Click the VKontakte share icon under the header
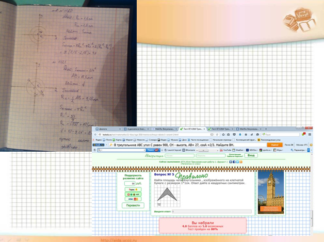The image size is (324, 242). point(231,162)
